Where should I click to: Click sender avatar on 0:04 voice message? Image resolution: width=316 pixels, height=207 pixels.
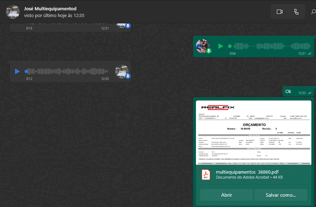202,46
